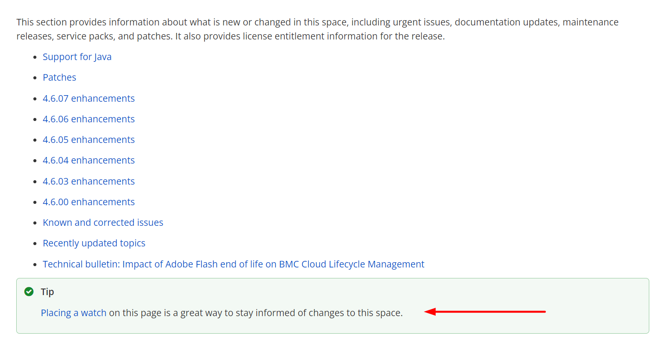Image resolution: width=662 pixels, height=342 pixels.
Task: Click the Tip heading text
Action: [x=47, y=292]
